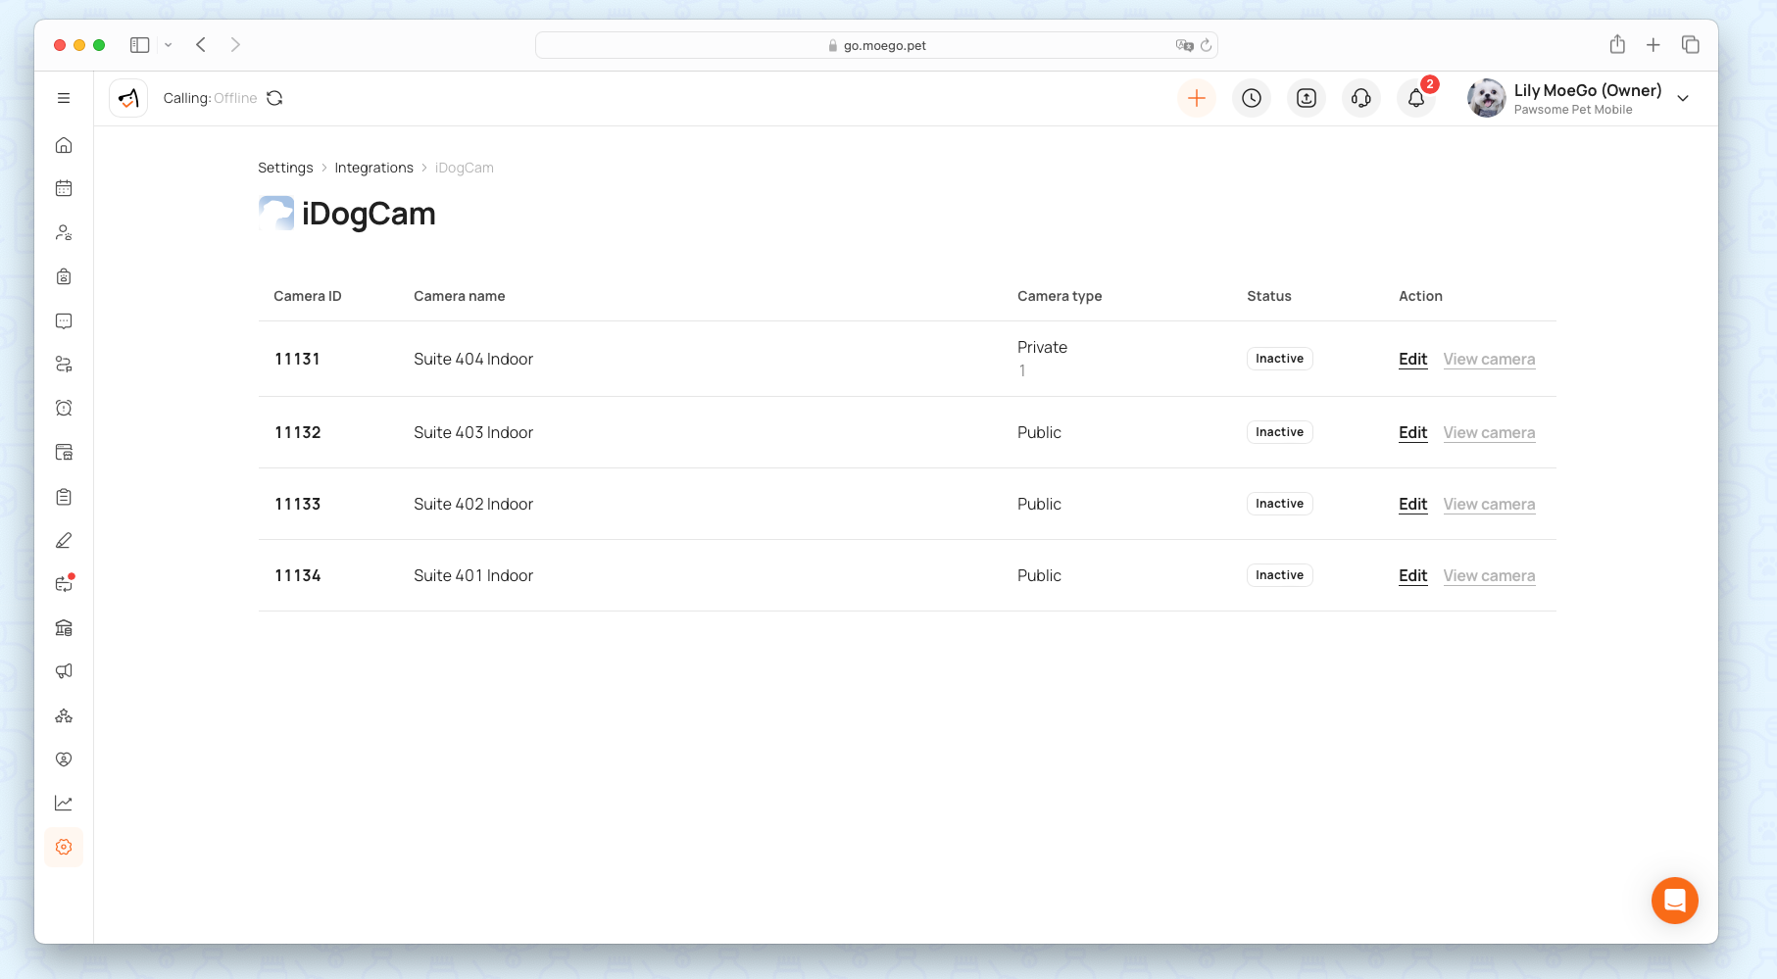
Task: Open the line chart reports icon
Action: point(64,803)
